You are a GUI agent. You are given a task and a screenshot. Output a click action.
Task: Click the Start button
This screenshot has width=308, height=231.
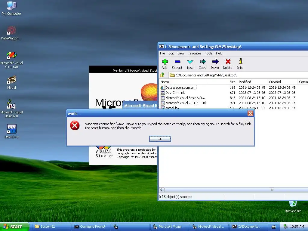[14, 226]
